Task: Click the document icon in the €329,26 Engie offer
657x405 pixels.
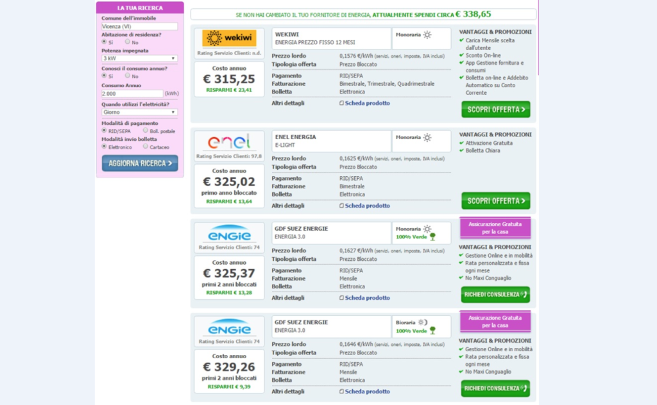Action: point(341,391)
